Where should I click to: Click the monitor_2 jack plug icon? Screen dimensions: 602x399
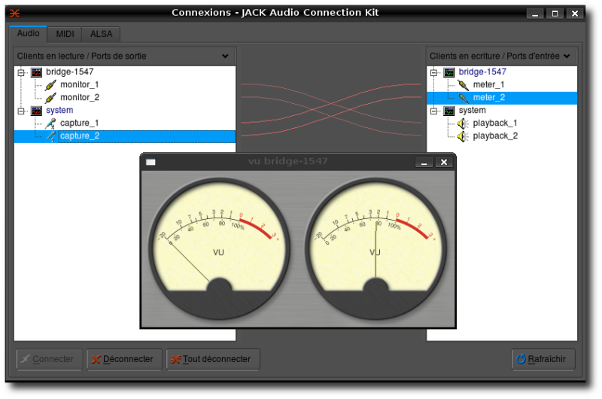tap(50, 98)
